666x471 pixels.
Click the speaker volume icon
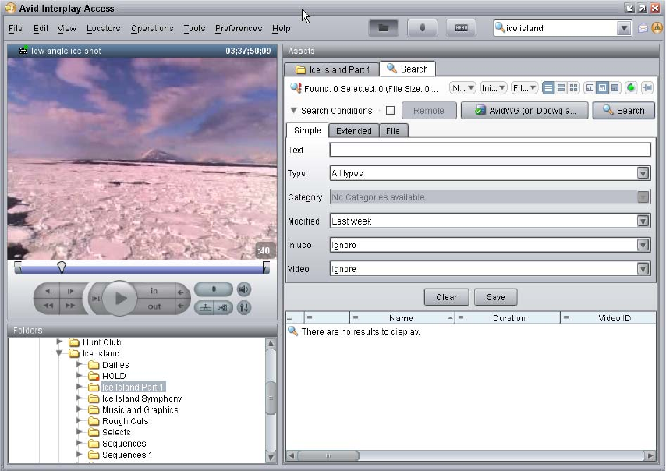(x=244, y=289)
